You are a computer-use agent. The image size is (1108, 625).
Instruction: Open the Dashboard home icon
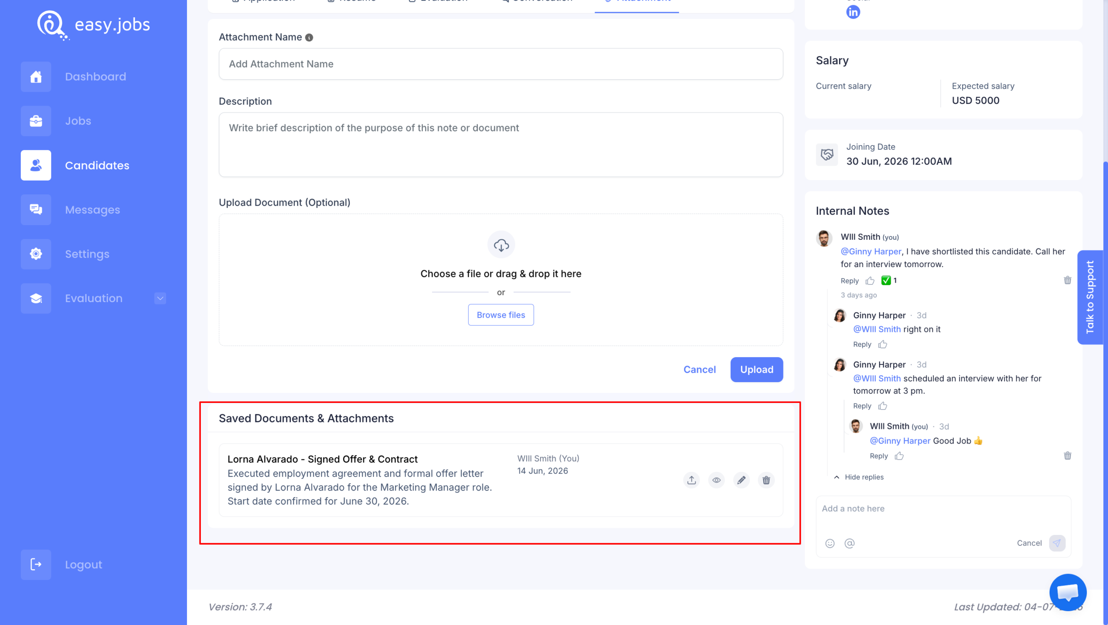36,77
